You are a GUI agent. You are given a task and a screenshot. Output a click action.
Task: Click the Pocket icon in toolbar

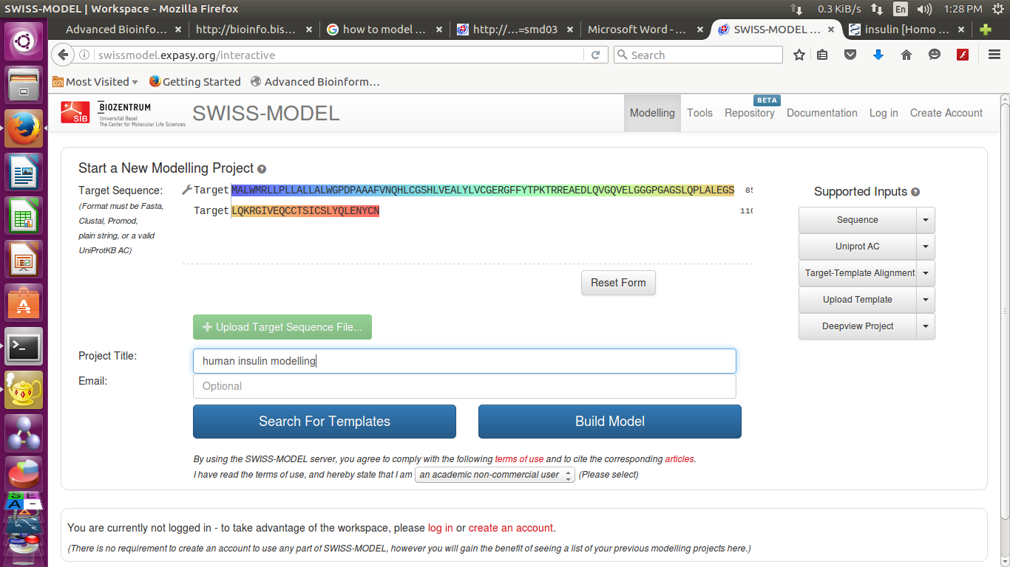click(850, 55)
